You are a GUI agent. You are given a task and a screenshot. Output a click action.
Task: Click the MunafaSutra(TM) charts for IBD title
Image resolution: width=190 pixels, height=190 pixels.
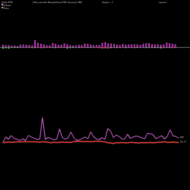pos(57,2)
